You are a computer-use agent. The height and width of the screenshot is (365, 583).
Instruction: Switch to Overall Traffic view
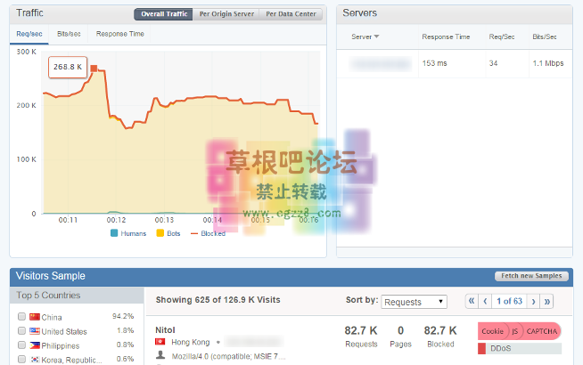[x=163, y=14]
